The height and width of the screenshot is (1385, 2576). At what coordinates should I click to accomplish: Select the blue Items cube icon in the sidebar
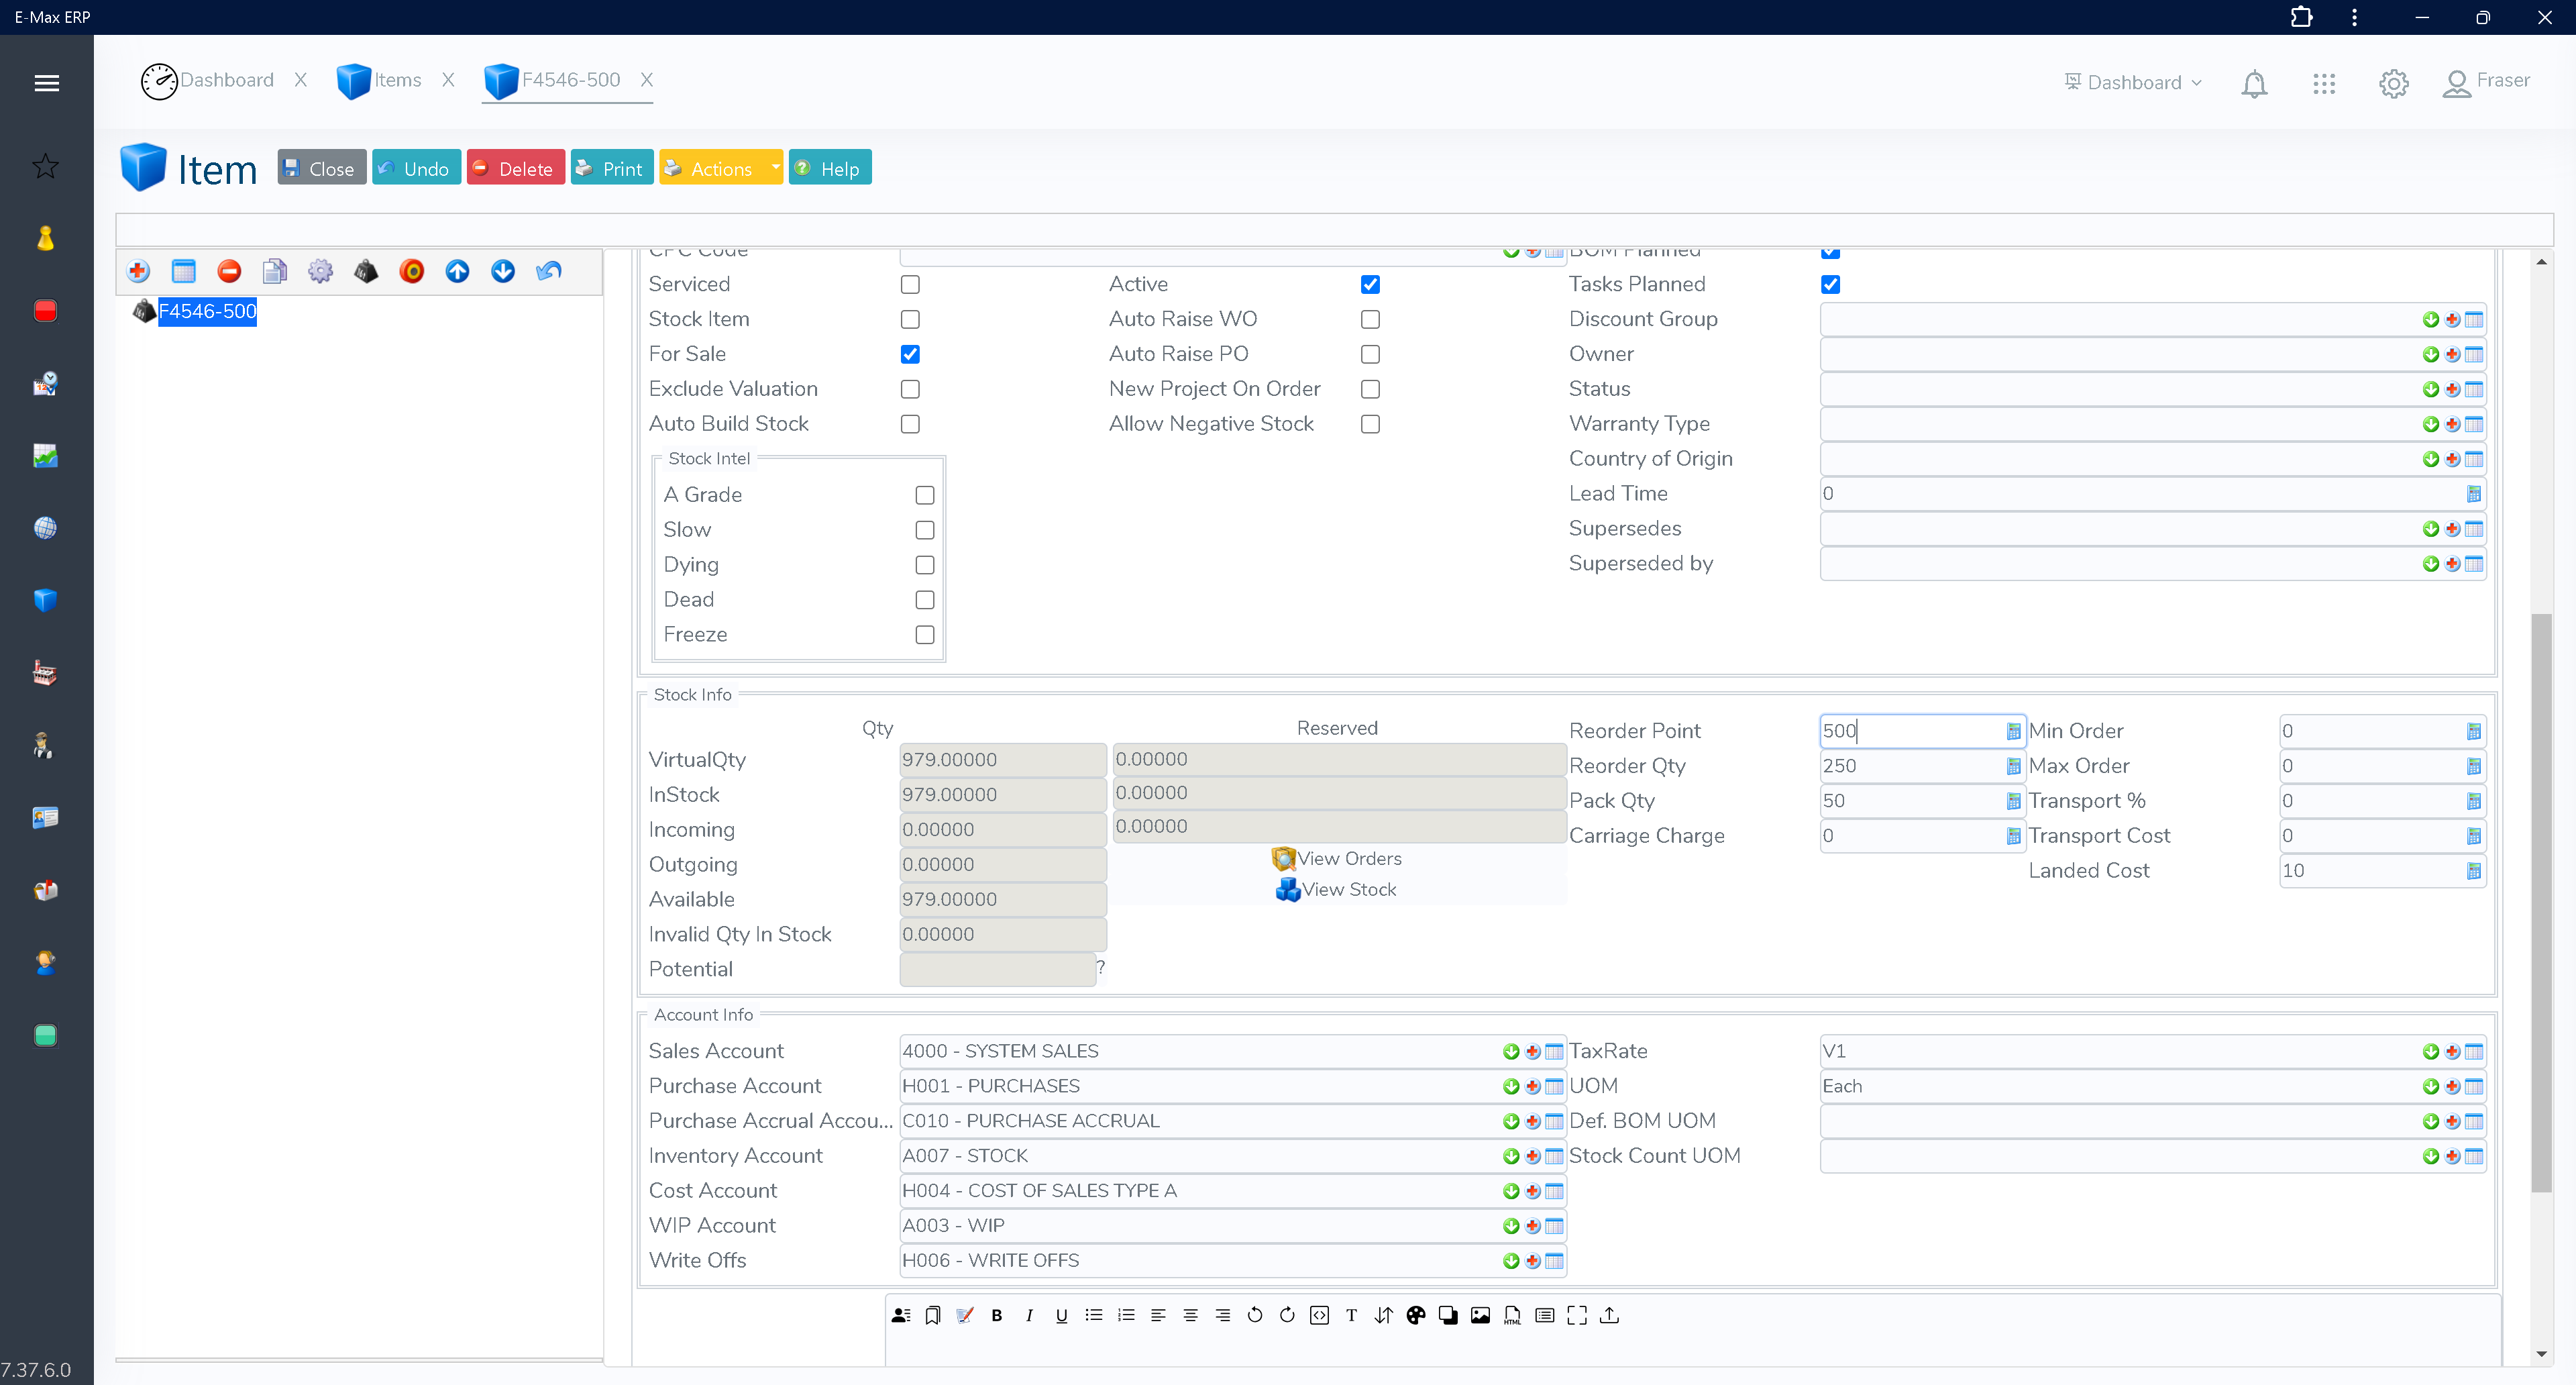46,601
